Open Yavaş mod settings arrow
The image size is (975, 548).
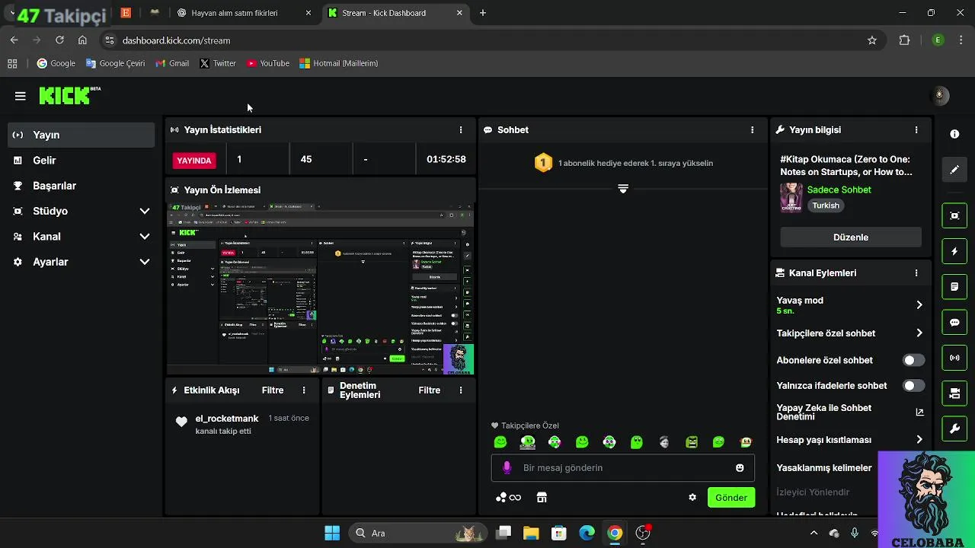click(919, 305)
